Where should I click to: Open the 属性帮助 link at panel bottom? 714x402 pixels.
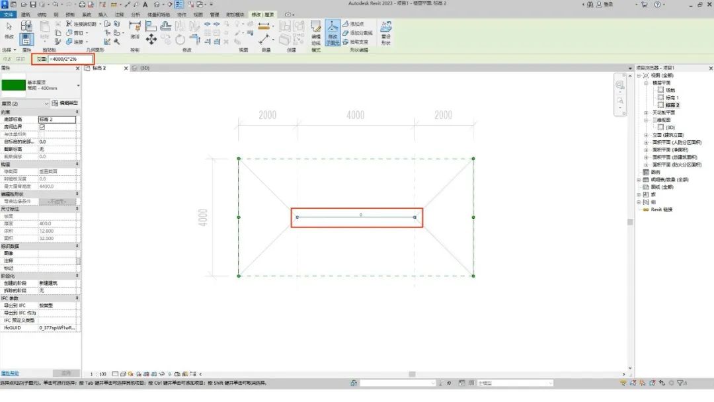pos(10,374)
